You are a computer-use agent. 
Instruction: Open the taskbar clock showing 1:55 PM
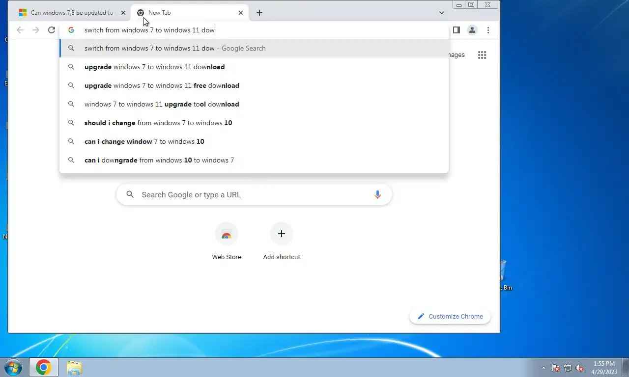pyautogui.click(x=604, y=368)
